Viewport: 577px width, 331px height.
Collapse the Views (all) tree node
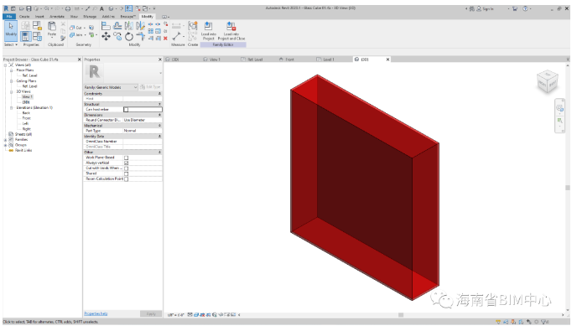[x=6, y=65]
